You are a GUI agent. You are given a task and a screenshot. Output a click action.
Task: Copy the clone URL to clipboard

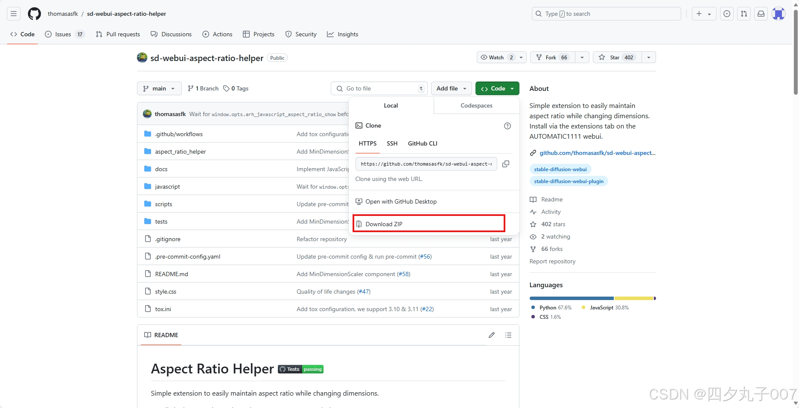(506, 164)
